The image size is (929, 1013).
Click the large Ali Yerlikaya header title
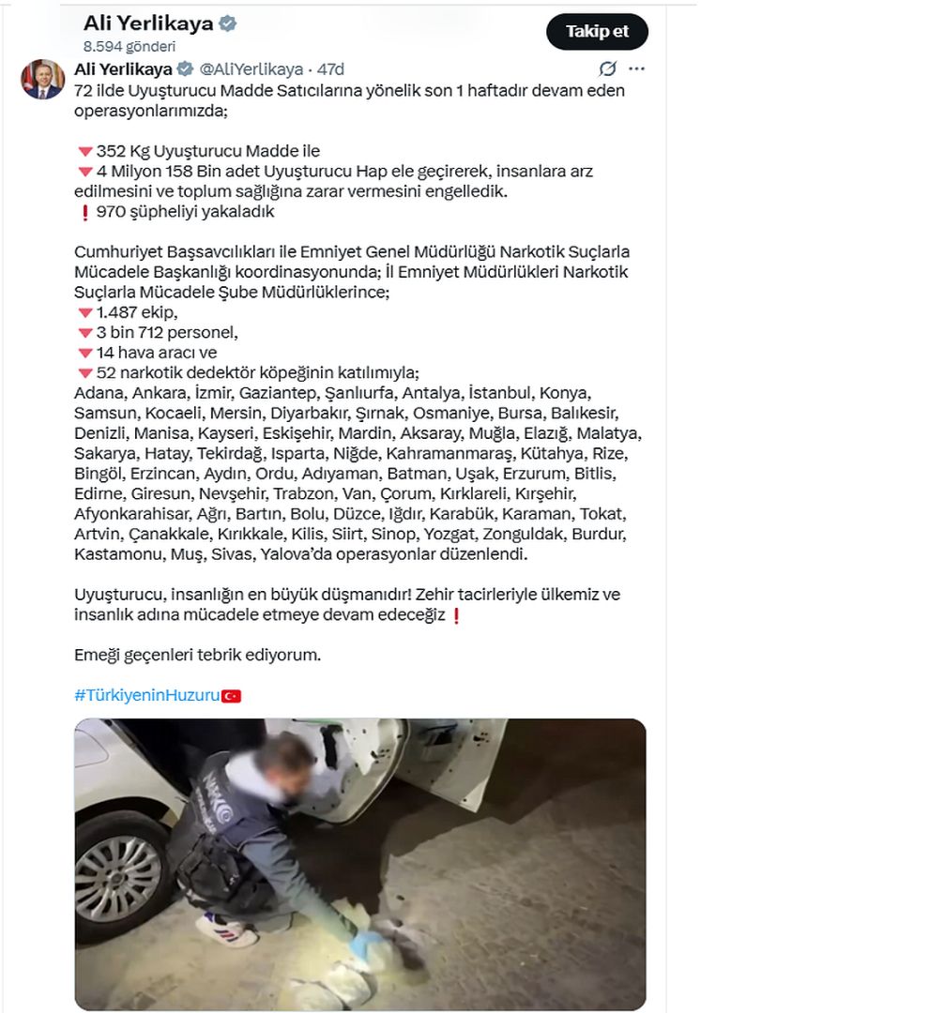(x=148, y=23)
